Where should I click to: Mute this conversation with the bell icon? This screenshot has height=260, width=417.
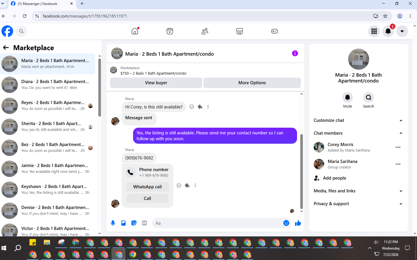point(348,97)
